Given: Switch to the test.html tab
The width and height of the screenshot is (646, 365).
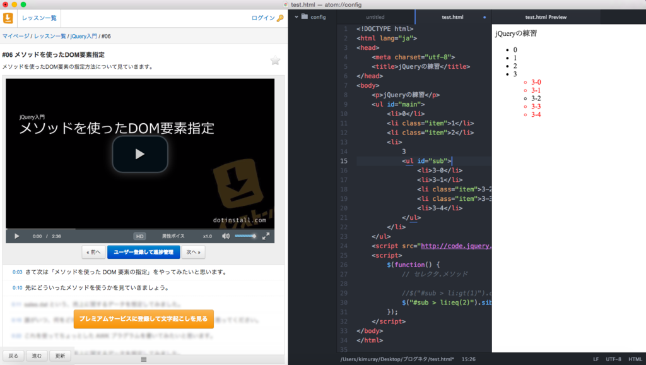Looking at the screenshot, I should [452, 17].
